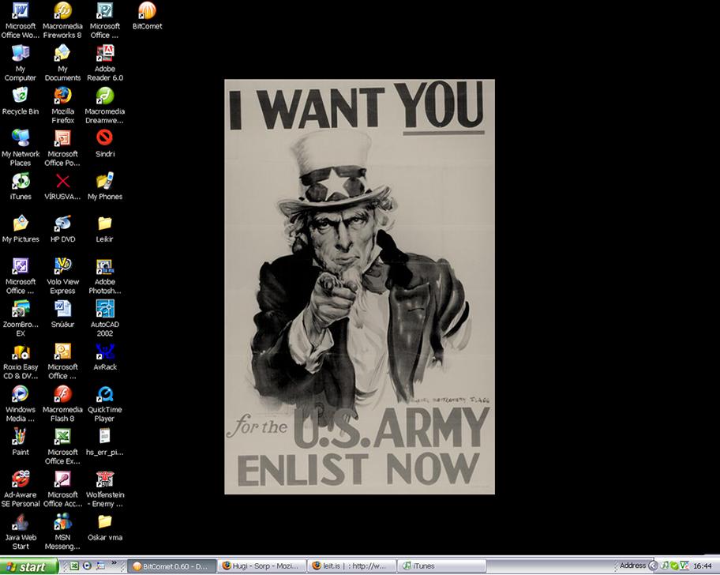The width and height of the screenshot is (720, 575).
Task: Open the Microsoft Office Access shortcut
Action: 62,490
